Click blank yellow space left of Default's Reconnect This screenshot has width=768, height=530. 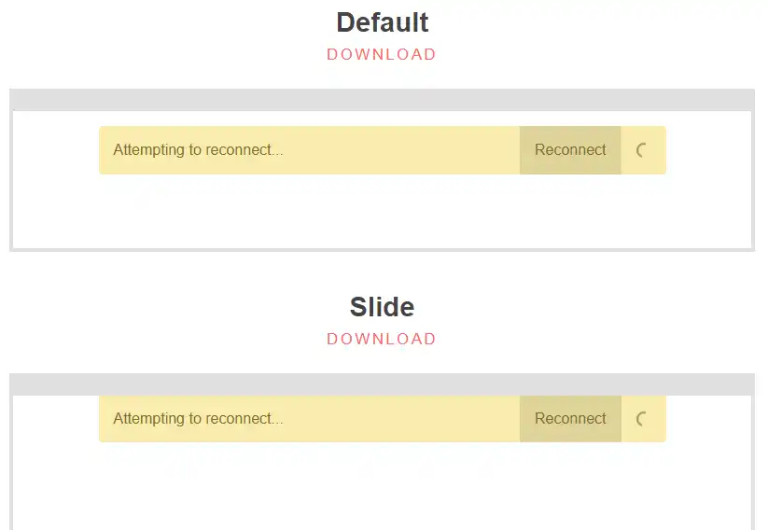401,150
